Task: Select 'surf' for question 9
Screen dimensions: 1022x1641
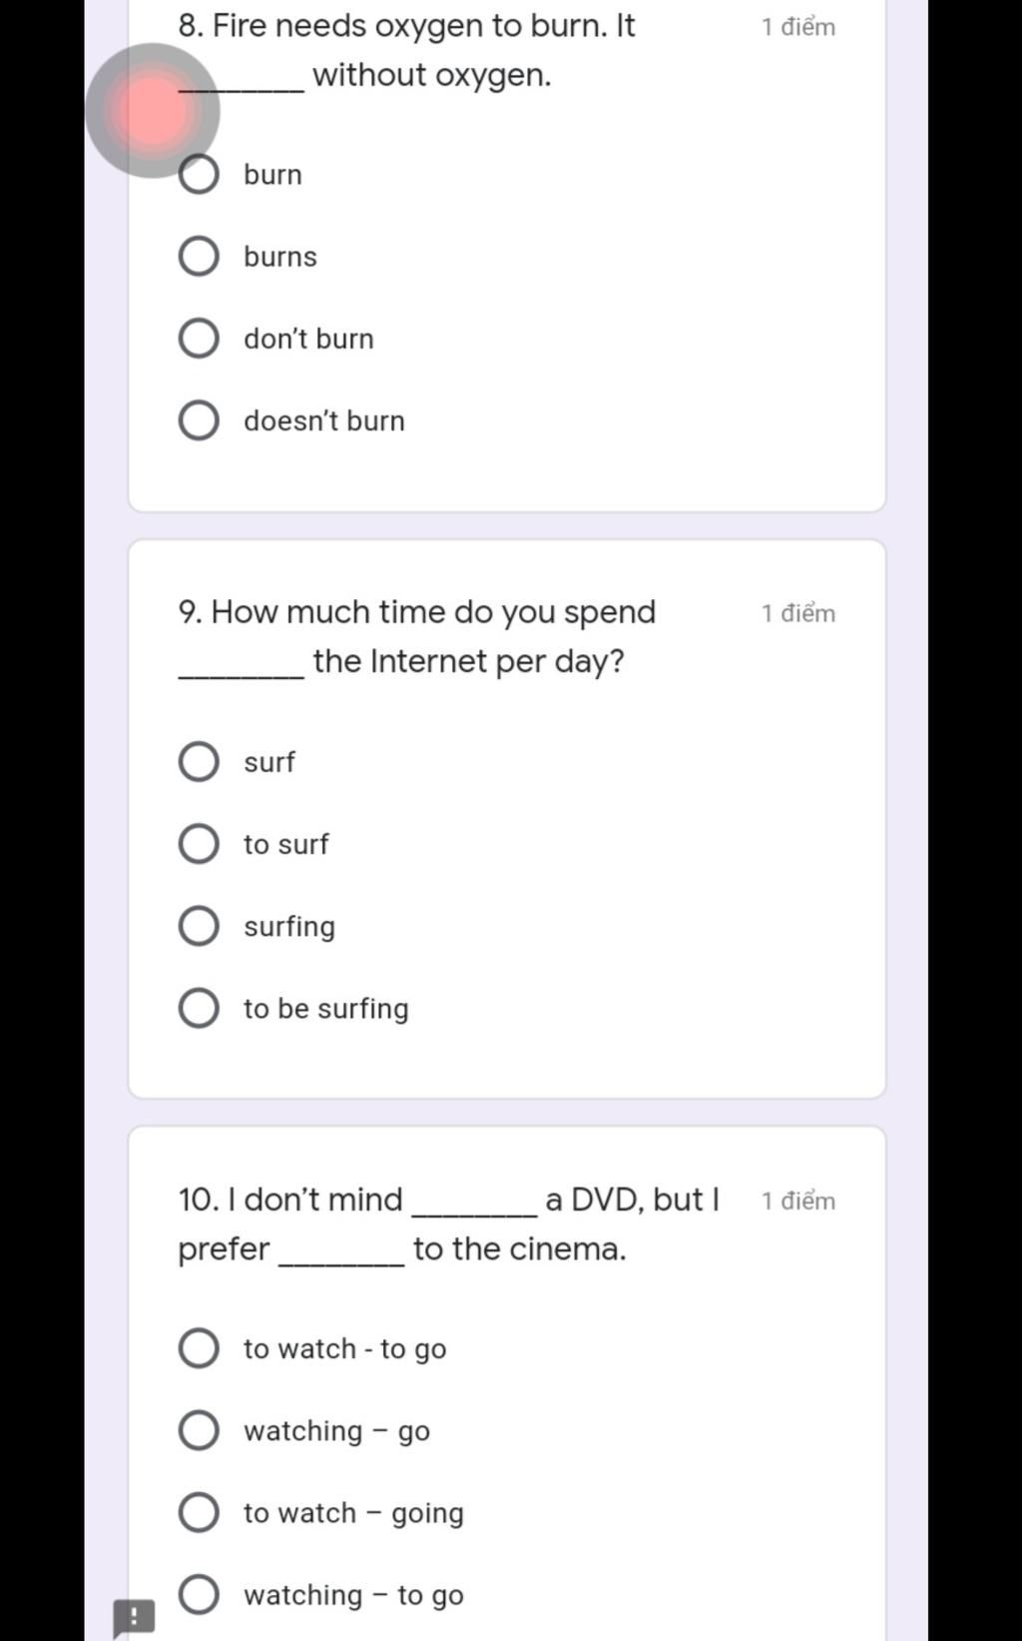Action: tap(199, 762)
